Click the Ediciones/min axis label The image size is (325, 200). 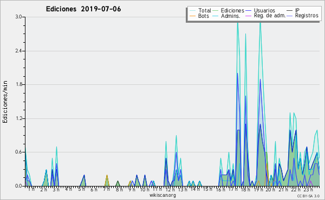point(5,102)
